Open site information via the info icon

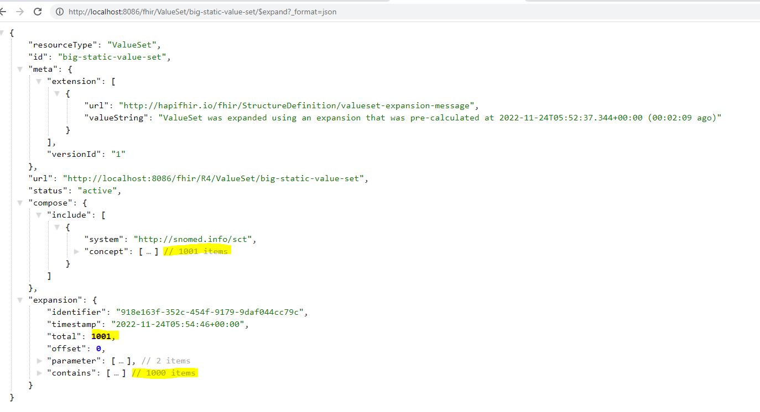click(x=59, y=12)
